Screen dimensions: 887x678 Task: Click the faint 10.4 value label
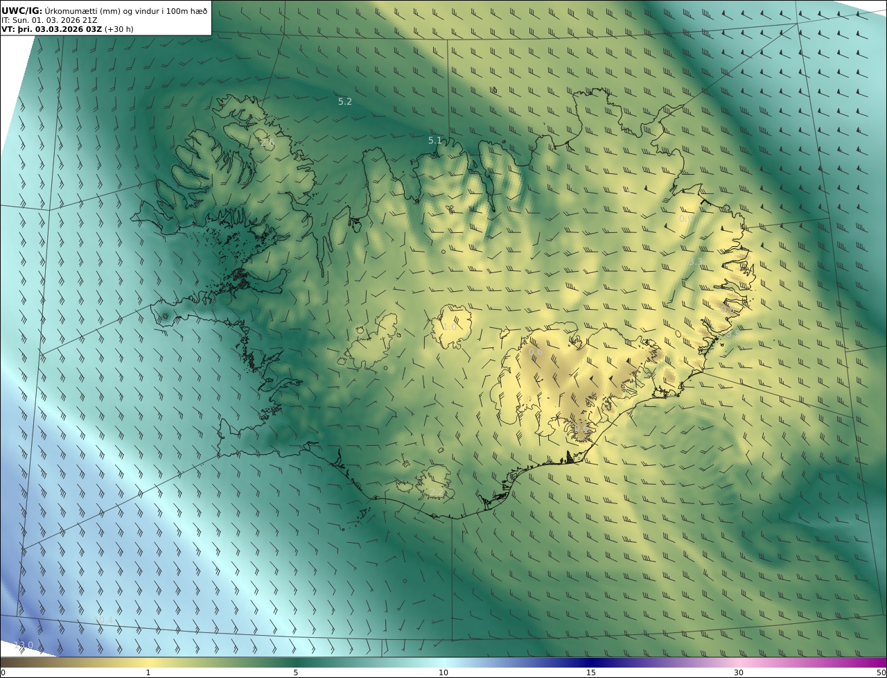(103, 619)
